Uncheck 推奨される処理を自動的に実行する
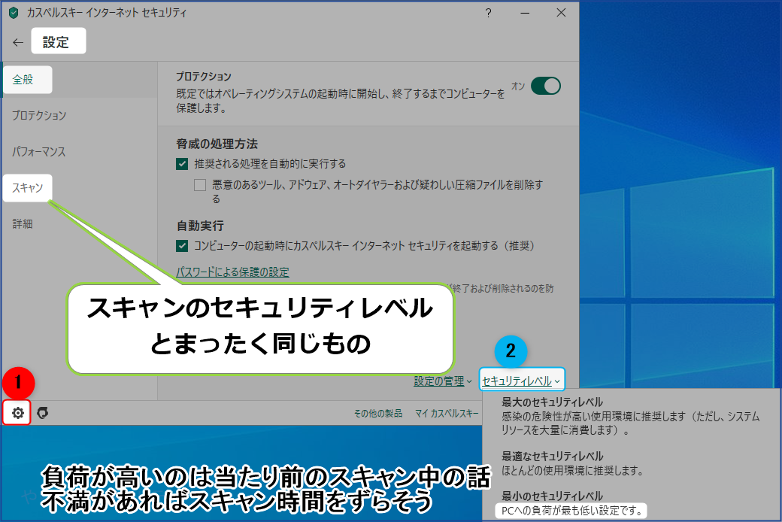Image resolution: width=782 pixels, height=522 pixels. (x=182, y=164)
